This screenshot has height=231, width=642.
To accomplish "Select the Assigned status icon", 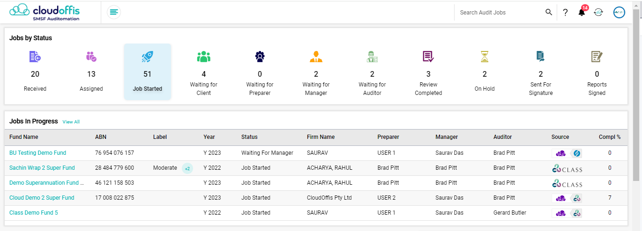I will [91, 57].
